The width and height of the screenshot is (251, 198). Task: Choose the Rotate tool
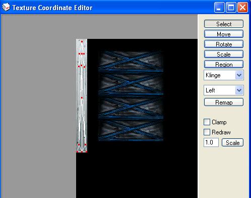point(224,44)
